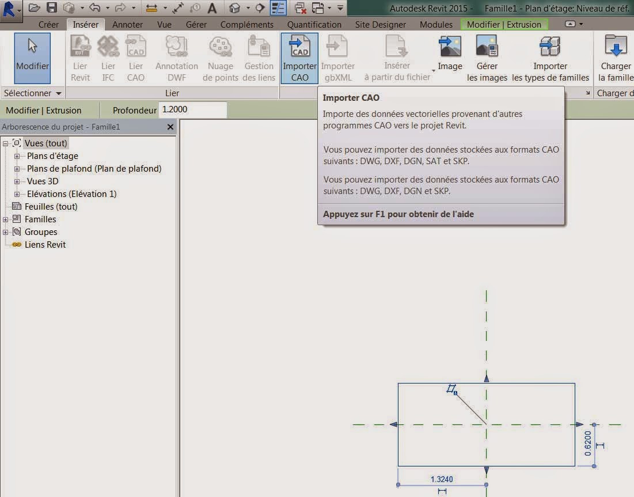Open the Synchronize dropdown arrow
Screen dimensions: 634x497
(82, 8)
